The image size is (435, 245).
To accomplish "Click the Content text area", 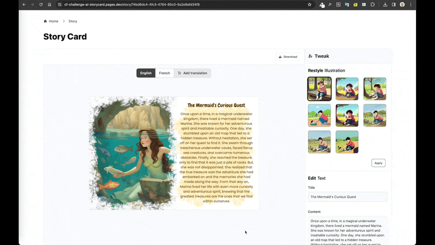I will click(347, 231).
